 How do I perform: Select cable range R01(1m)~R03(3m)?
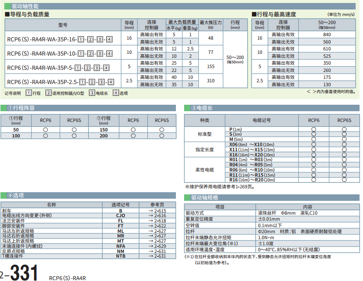click(x=251, y=159)
